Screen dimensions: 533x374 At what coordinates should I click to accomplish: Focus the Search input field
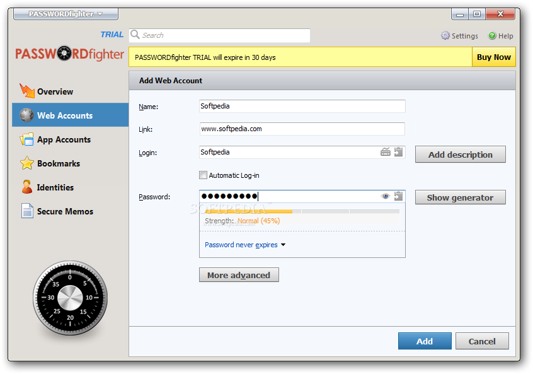[x=219, y=35]
